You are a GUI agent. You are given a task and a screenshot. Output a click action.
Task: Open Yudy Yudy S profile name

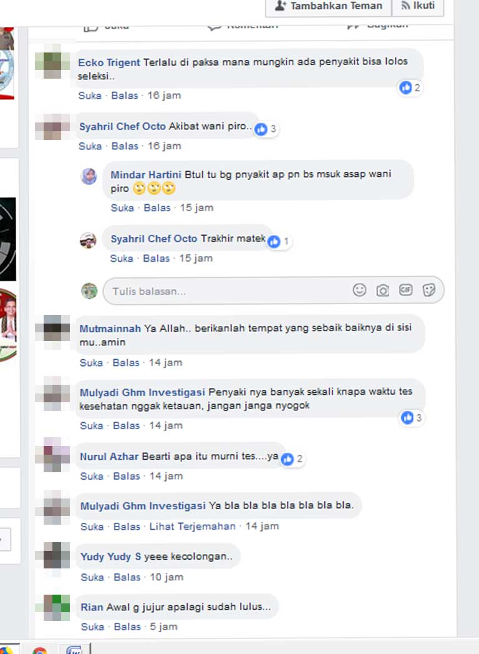pos(111,557)
